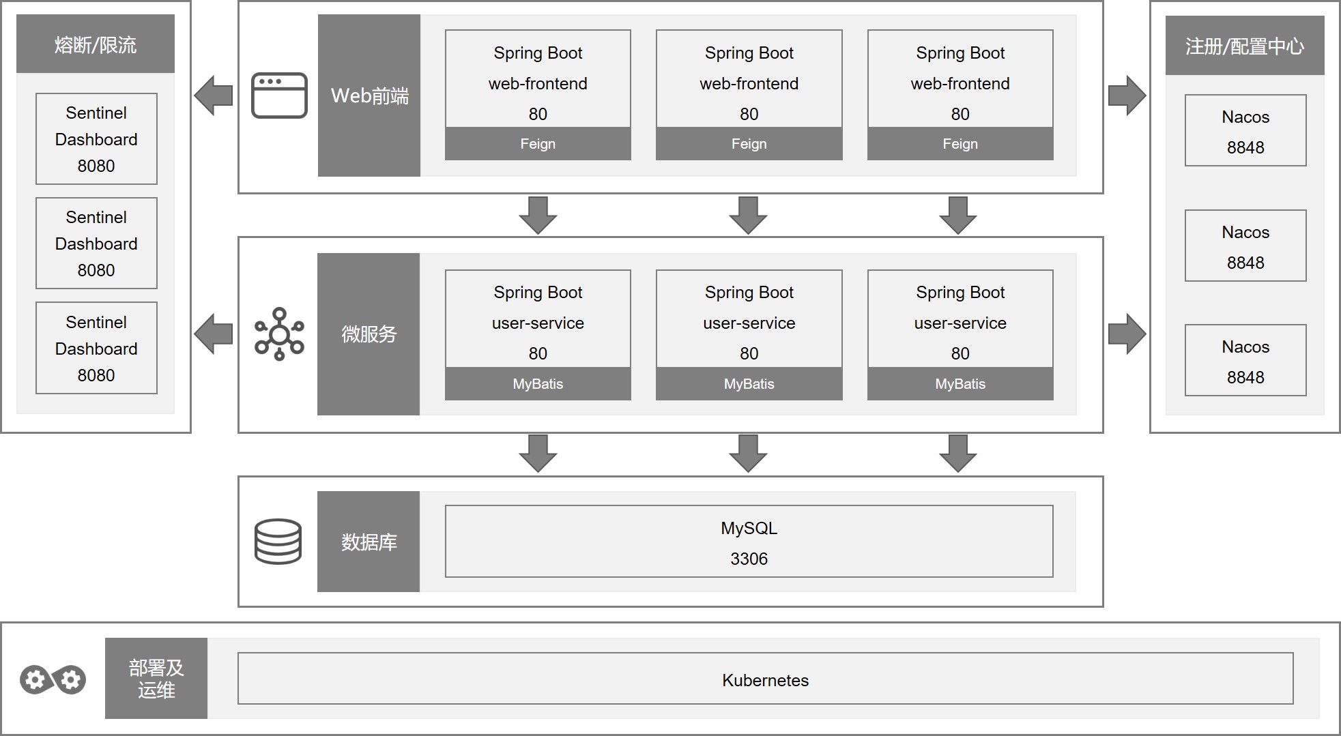Click the microservice hub network icon
Image resolution: width=1341 pixels, height=736 pixels.
coord(279,334)
